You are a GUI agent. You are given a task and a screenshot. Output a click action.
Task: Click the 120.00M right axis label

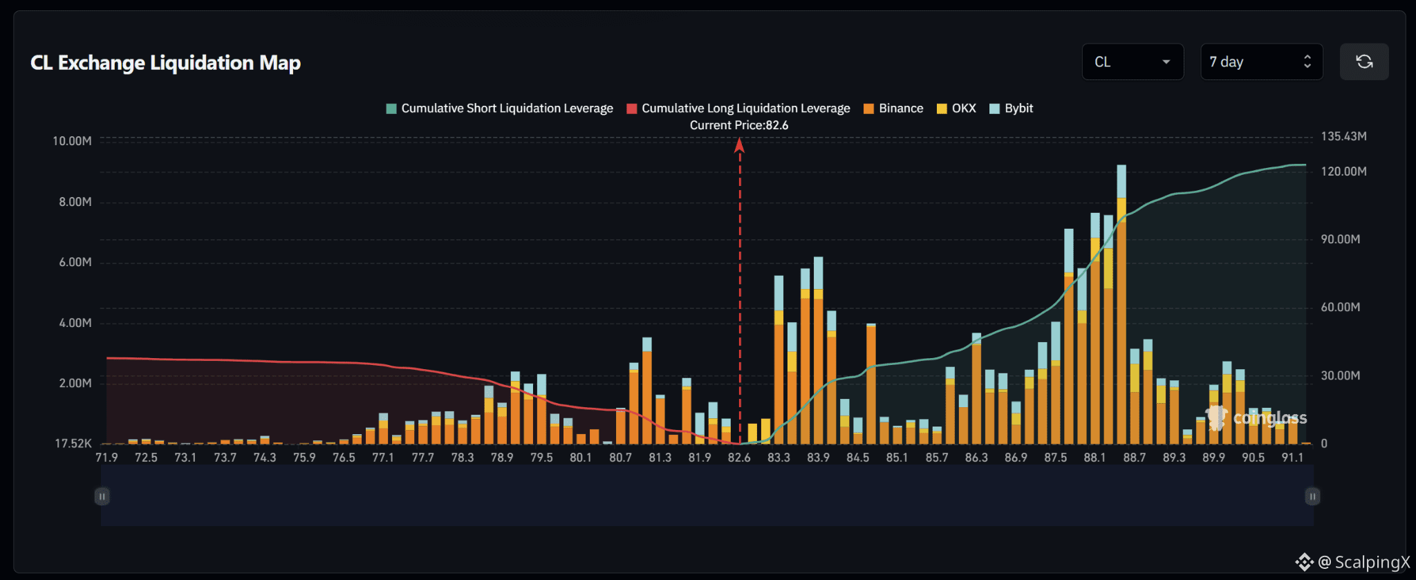pos(1343,171)
